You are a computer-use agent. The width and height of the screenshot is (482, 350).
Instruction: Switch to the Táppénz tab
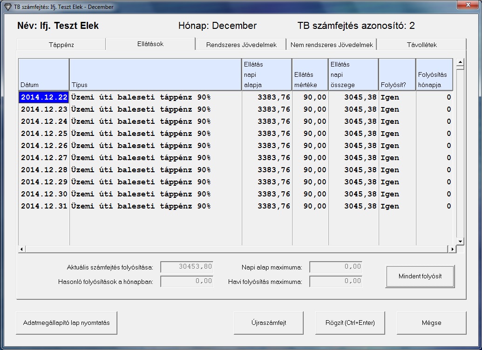[61, 45]
